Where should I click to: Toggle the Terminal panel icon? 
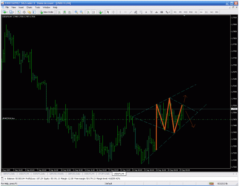(x=34, y=12)
